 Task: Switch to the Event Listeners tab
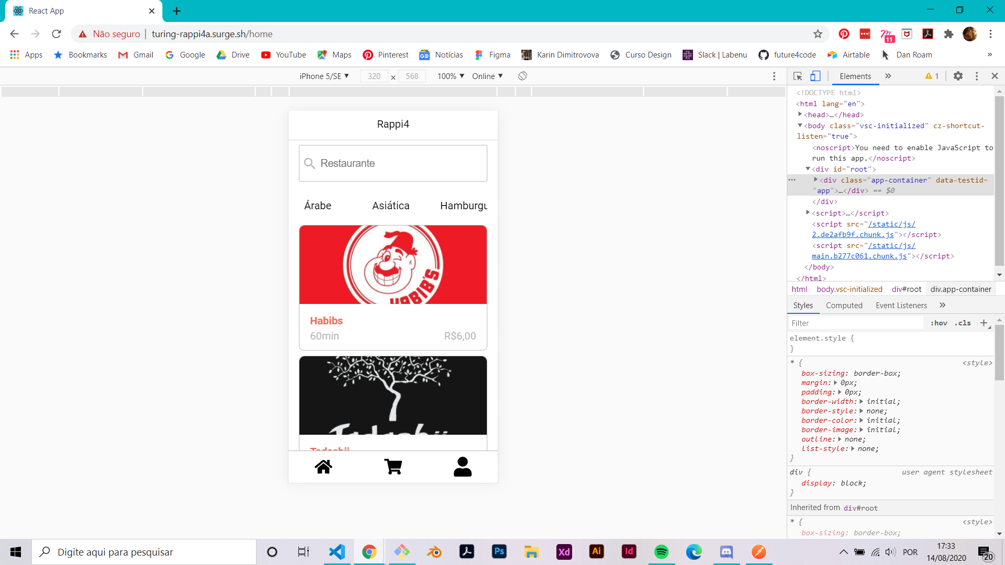[901, 306]
